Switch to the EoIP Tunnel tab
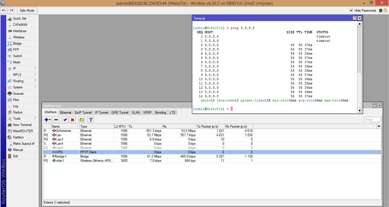This screenshot has width=389, height=207. (x=83, y=113)
